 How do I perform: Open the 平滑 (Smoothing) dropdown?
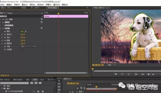pos(28,46)
